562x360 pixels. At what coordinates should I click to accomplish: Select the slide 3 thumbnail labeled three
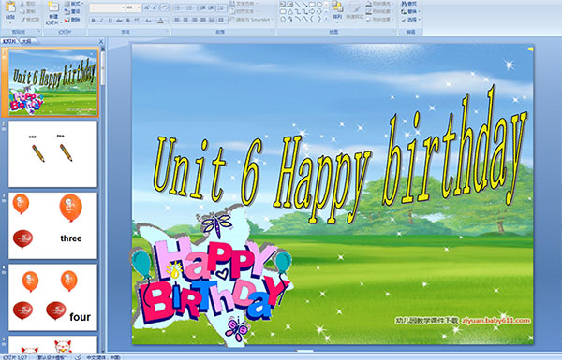[x=52, y=225]
